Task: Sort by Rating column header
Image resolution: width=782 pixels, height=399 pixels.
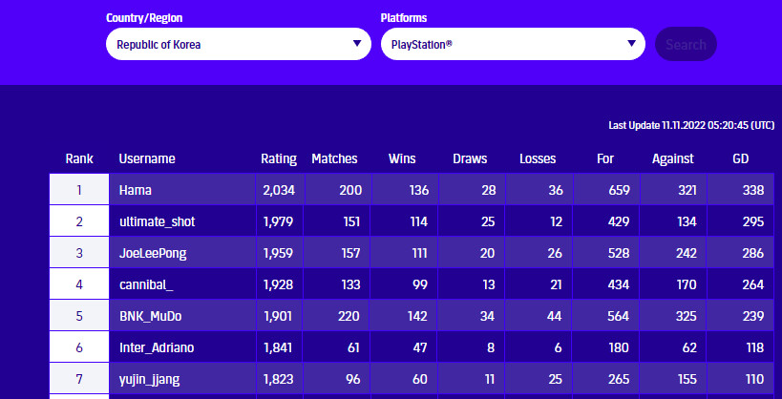Action: click(279, 158)
